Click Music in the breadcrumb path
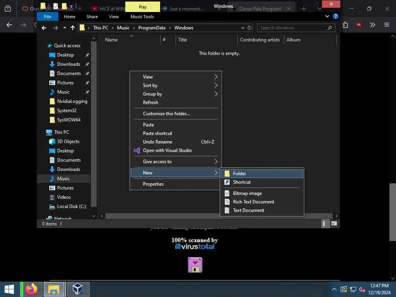The width and height of the screenshot is (396, 297). 123,28
